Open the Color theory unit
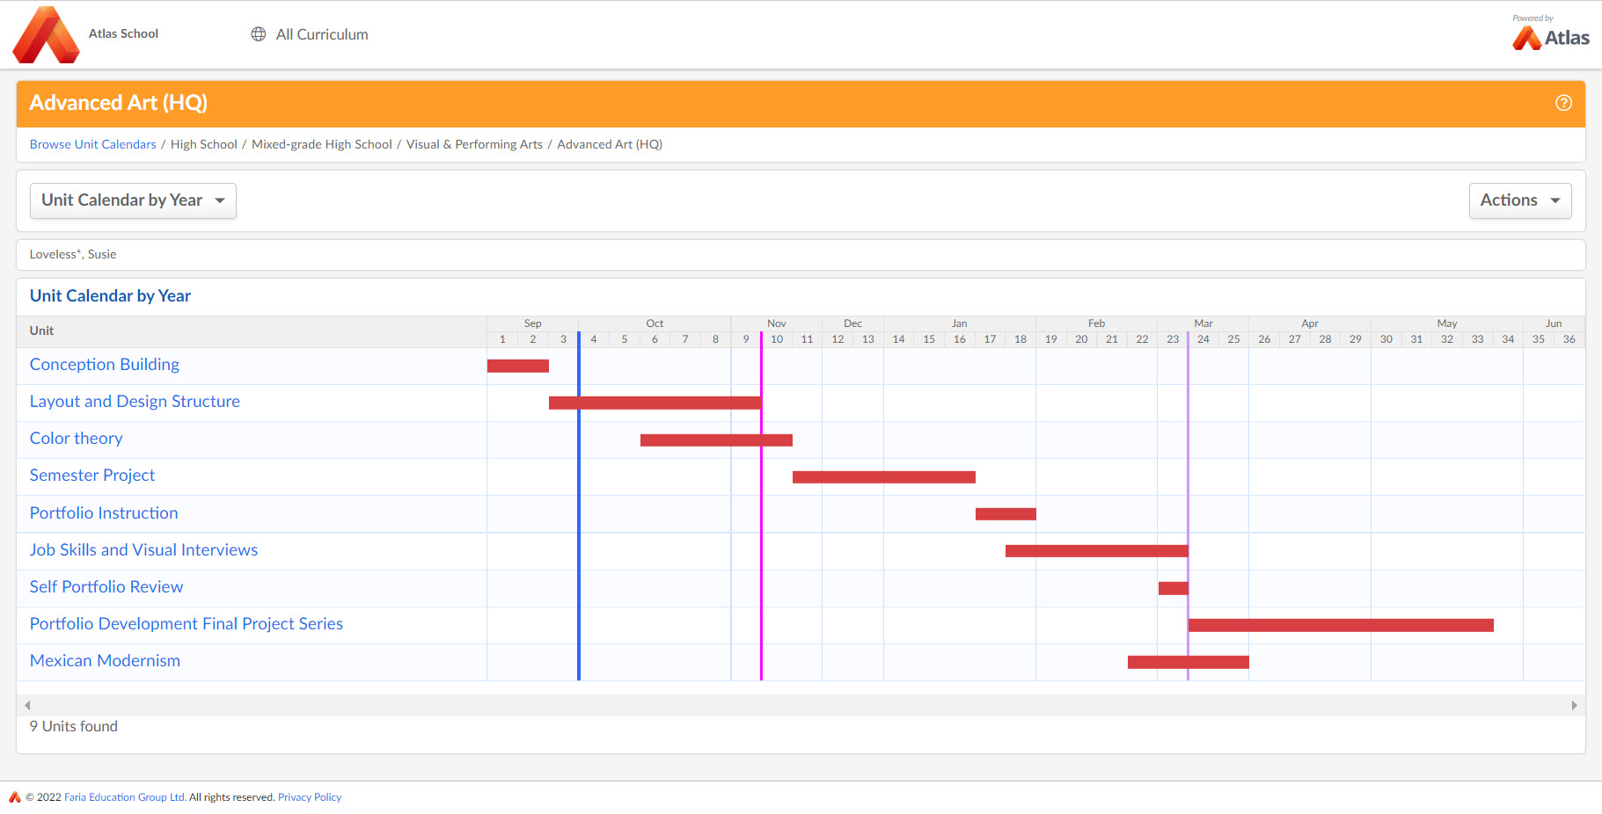This screenshot has width=1602, height=814. (77, 438)
